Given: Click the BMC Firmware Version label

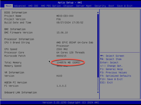Looking at the screenshot, I should tap(18, 33).
